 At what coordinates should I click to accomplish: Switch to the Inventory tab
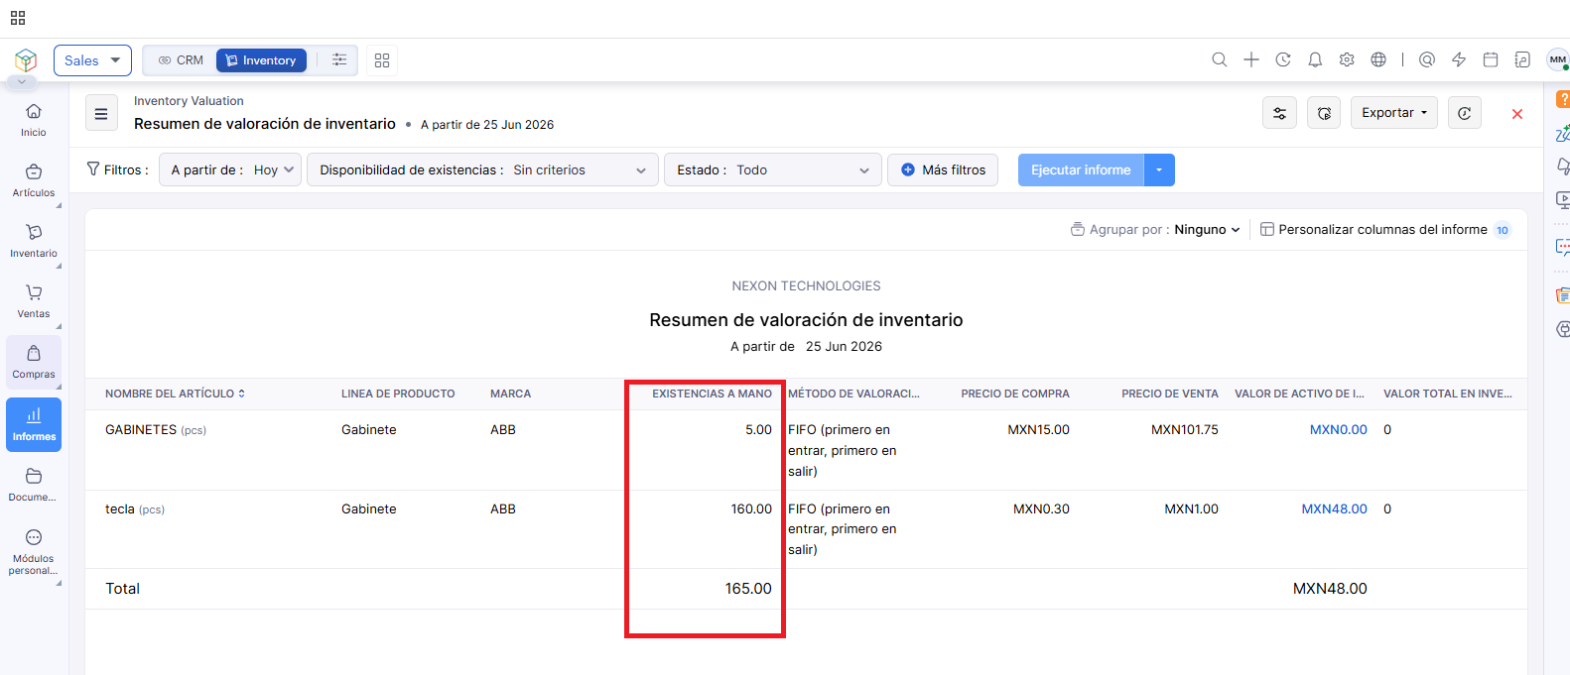(x=261, y=60)
